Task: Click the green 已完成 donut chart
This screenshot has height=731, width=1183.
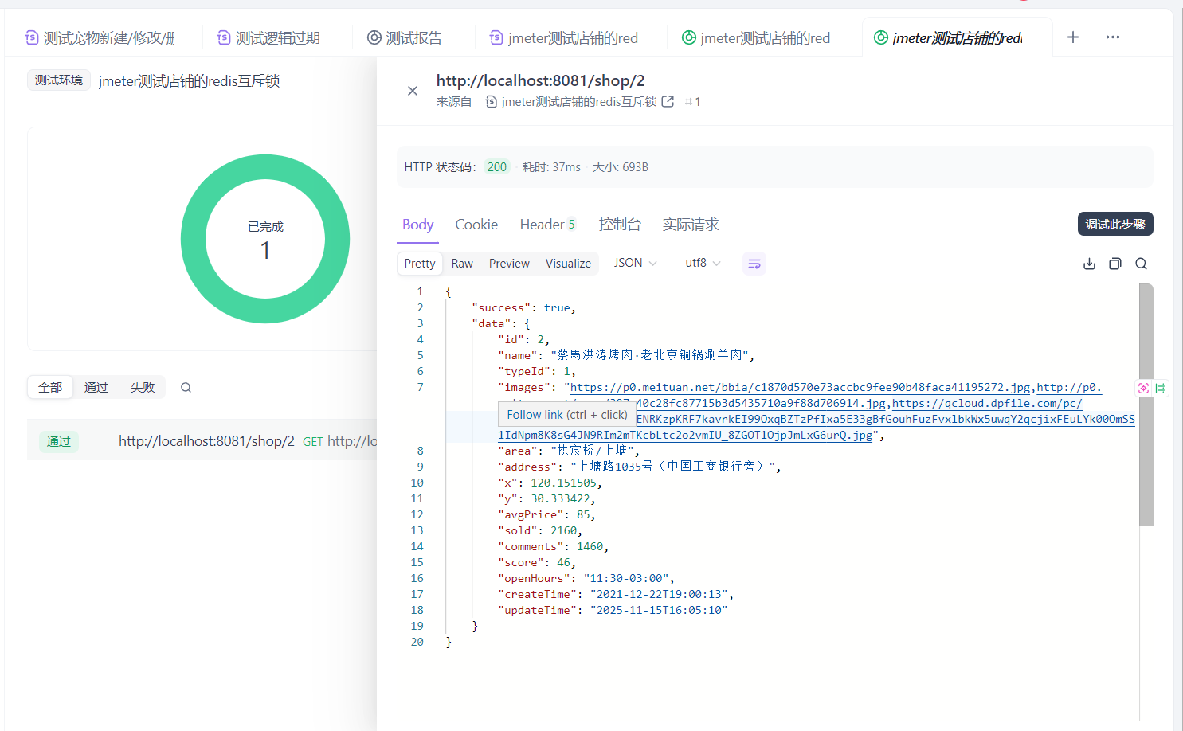Action: click(265, 239)
